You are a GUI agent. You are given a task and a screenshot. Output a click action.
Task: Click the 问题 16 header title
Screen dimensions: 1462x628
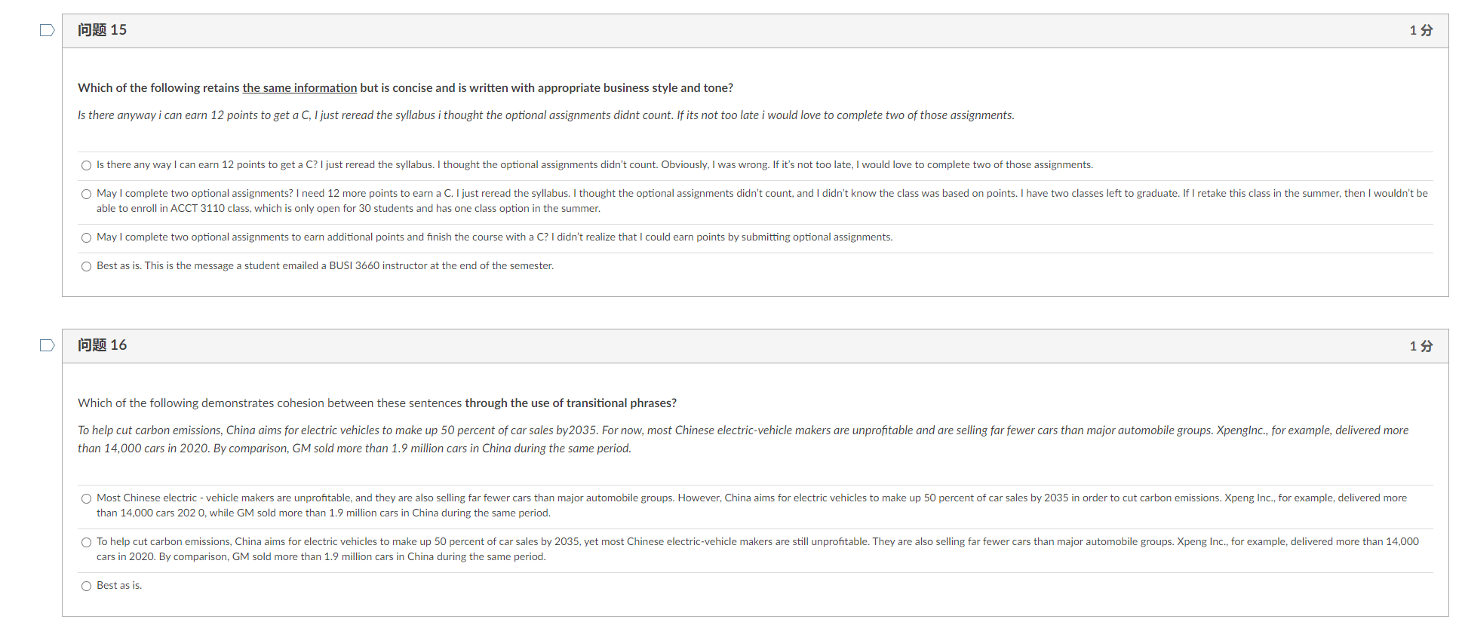pyautogui.click(x=102, y=345)
